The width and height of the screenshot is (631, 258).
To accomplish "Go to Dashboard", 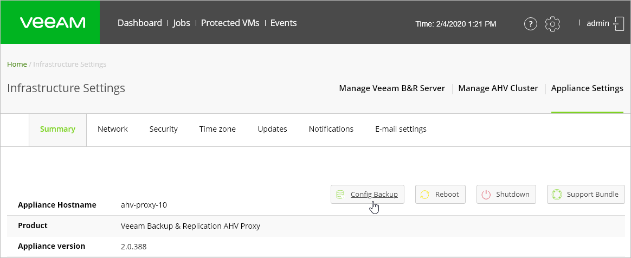I will click(x=140, y=23).
